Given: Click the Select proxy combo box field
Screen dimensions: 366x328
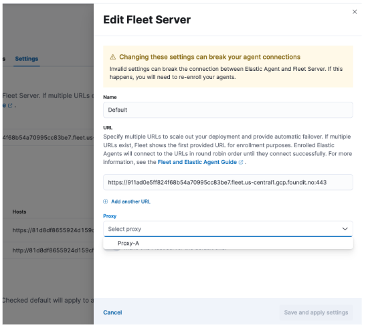Looking at the screenshot, I should coord(228,229).
